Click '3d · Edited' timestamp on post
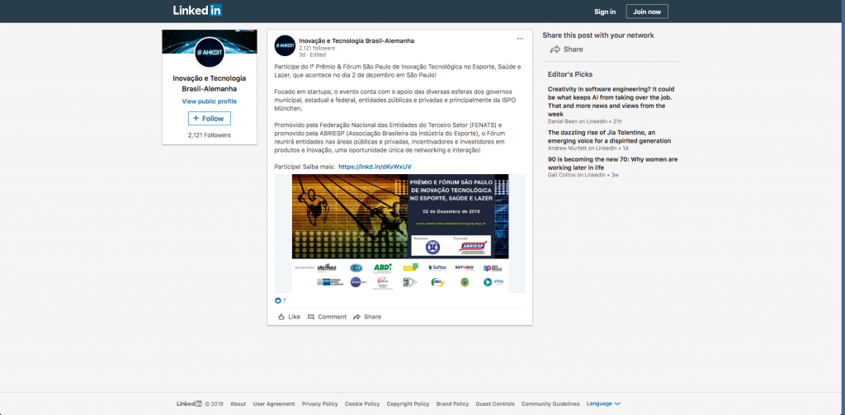This screenshot has width=845, height=415. click(312, 55)
